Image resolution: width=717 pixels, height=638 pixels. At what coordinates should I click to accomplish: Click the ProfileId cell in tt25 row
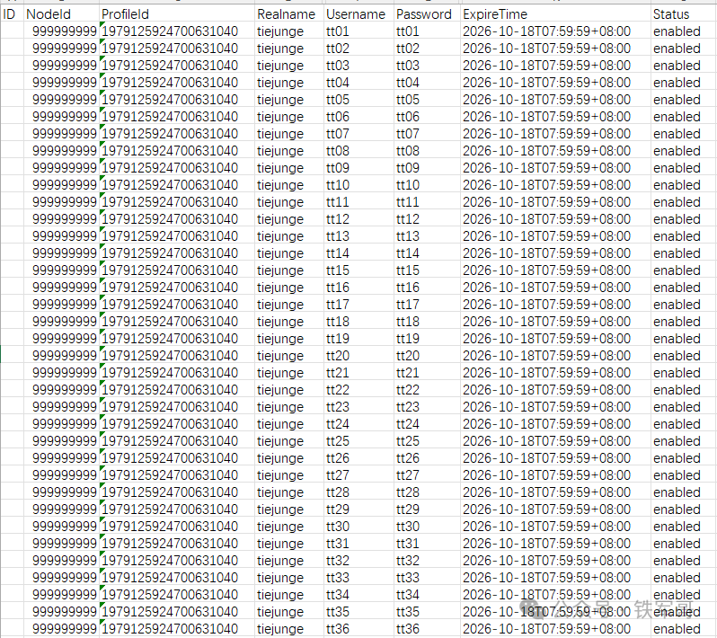[173, 441]
